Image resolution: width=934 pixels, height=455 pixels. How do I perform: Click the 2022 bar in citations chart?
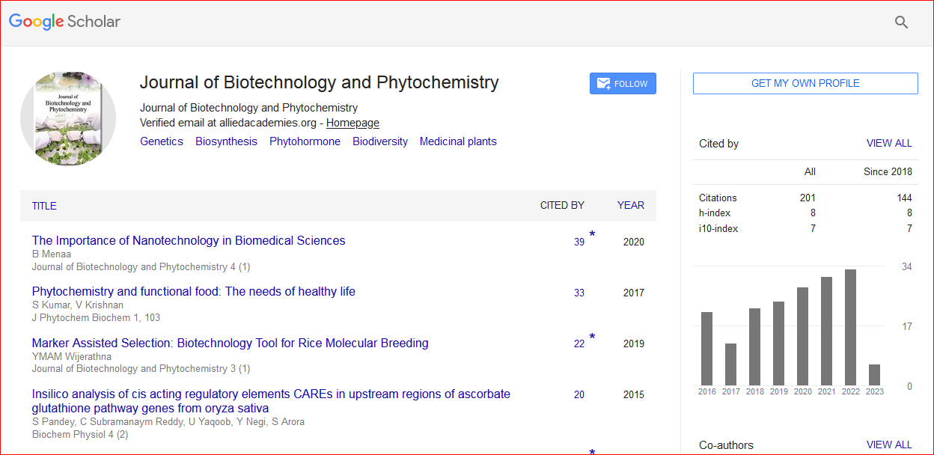(850, 327)
